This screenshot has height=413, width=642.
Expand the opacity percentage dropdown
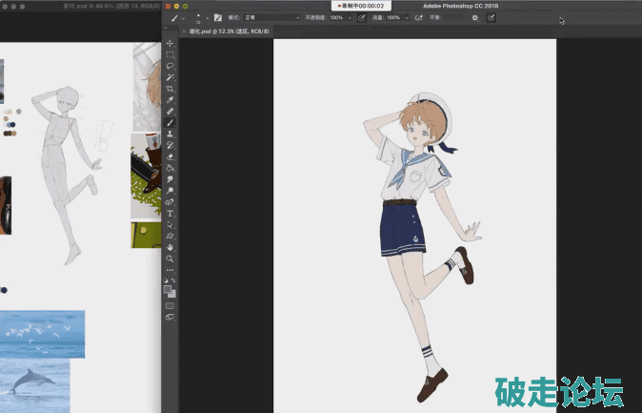point(349,17)
